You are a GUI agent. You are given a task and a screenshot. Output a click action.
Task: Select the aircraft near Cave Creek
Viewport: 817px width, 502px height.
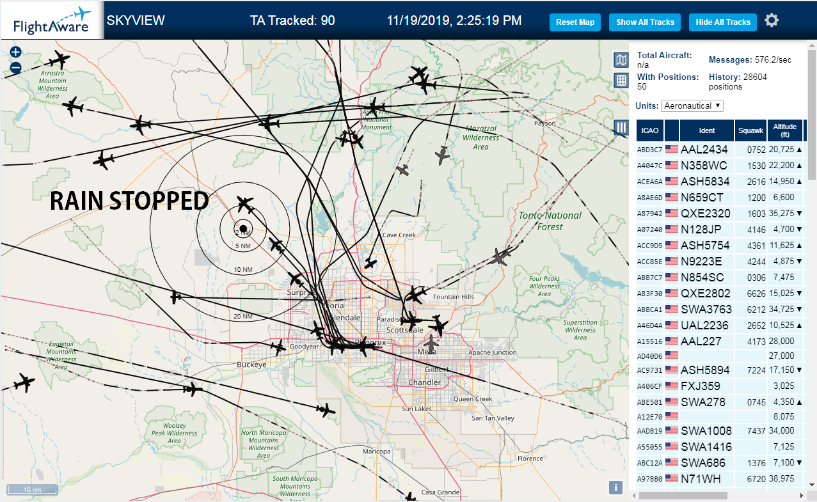point(370,263)
